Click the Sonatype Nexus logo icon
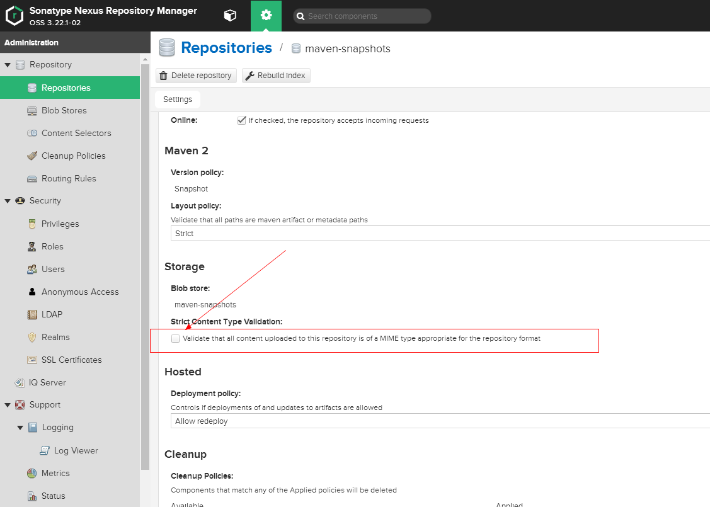This screenshot has height=507, width=710. (x=14, y=15)
